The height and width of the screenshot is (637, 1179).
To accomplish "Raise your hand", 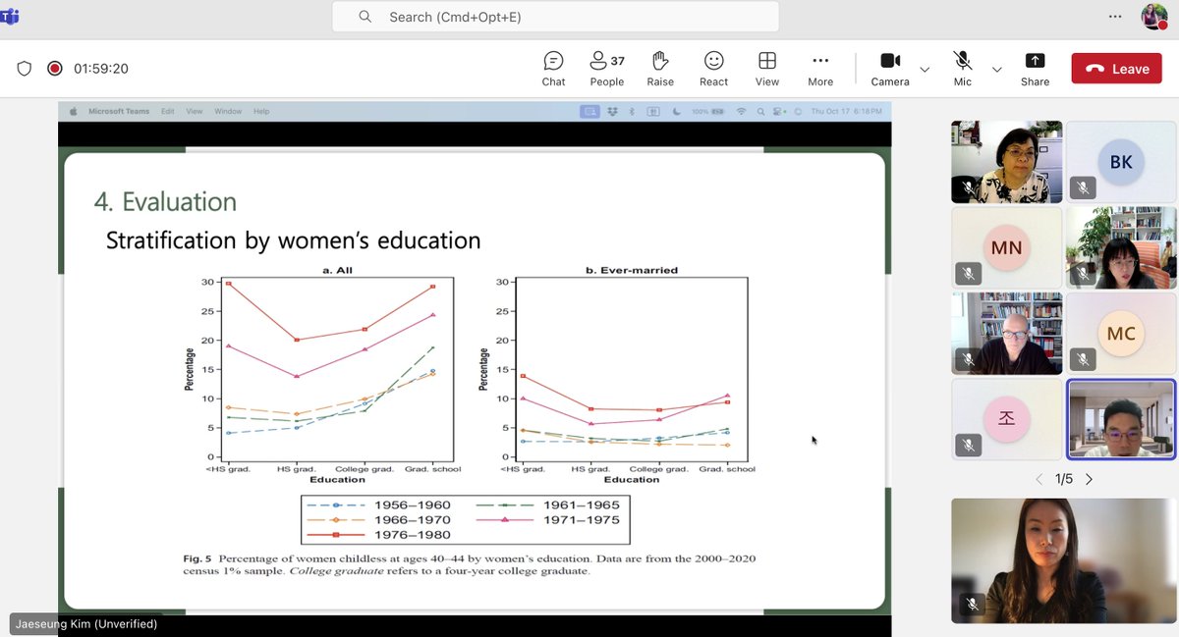I will click(x=659, y=68).
